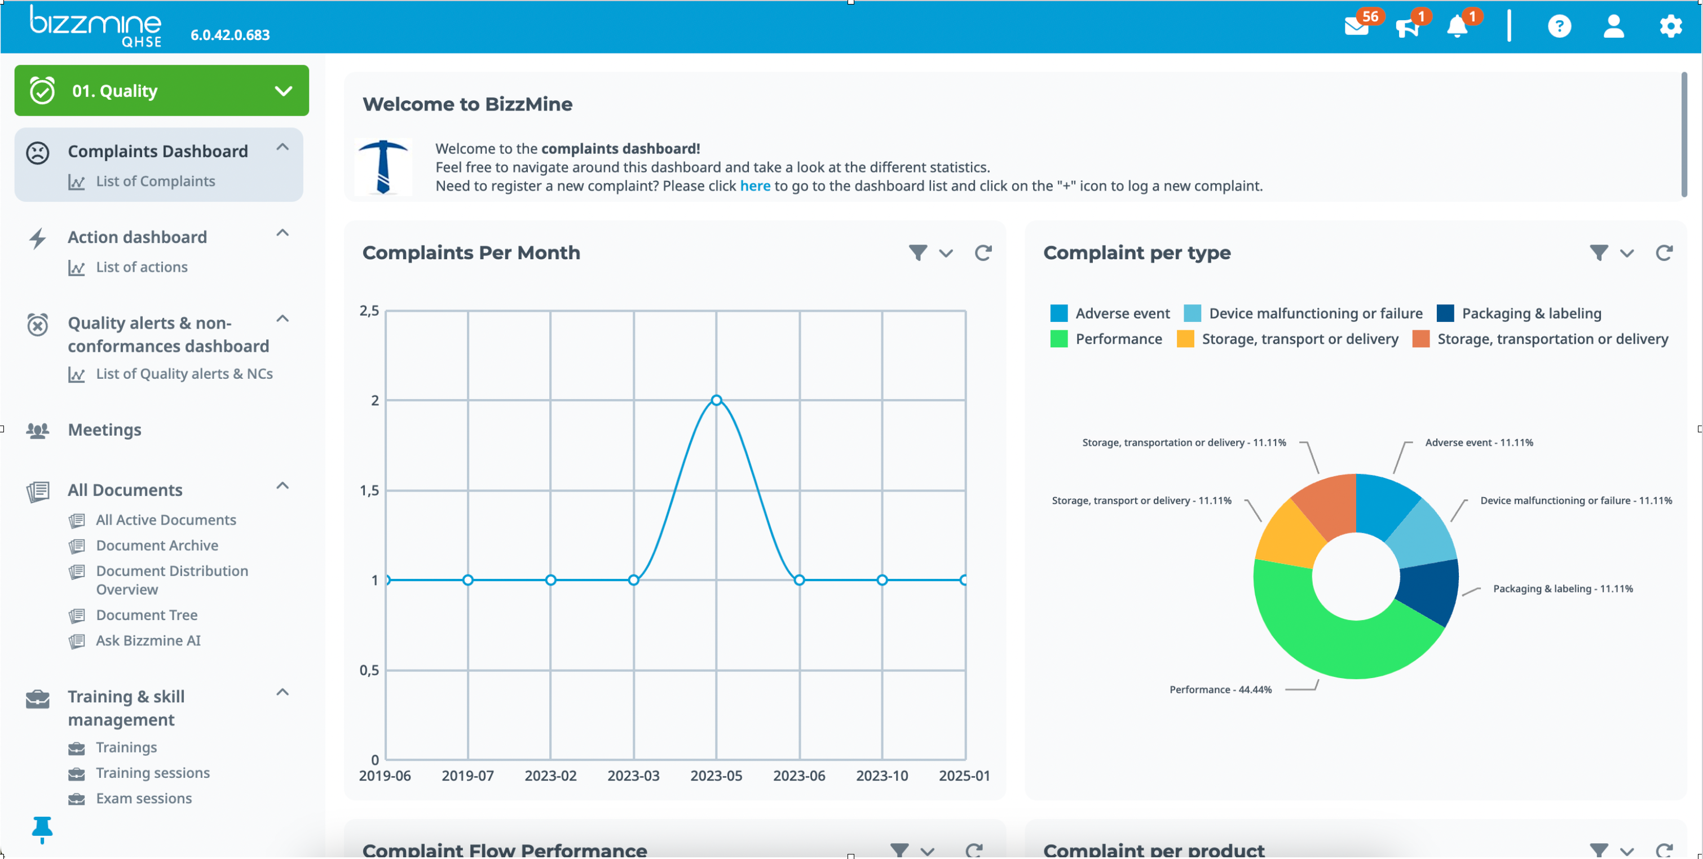Refresh the Complaints Per Month chart
Screen dimensions: 1703x859
point(983,253)
